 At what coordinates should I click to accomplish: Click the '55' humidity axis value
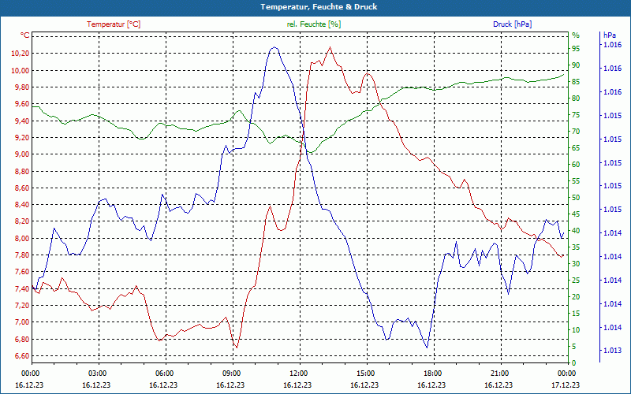point(576,181)
